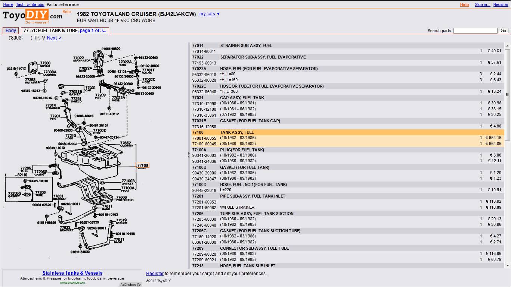Click price € 654.16
Viewport: 511px width, 287px height.
click(493, 138)
